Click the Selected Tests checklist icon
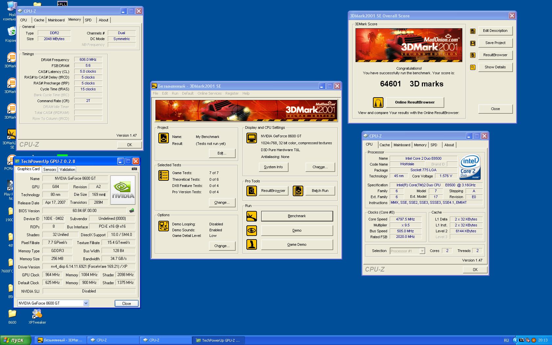This screenshot has width=552, height=345. coord(164,175)
